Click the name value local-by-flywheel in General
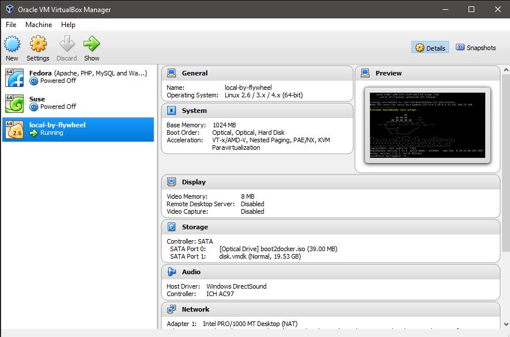The width and height of the screenshot is (510, 337). (x=248, y=88)
